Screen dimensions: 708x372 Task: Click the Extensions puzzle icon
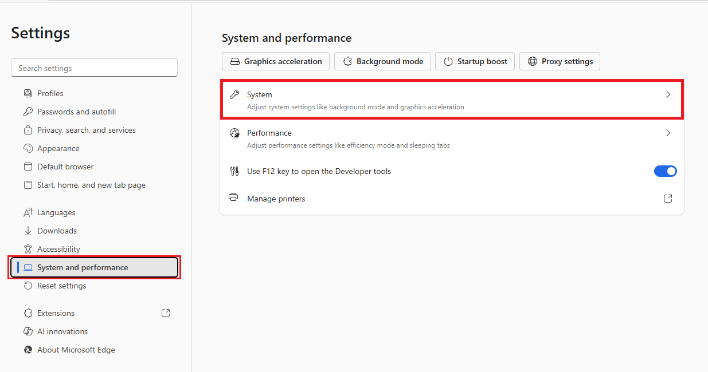[x=28, y=313]
